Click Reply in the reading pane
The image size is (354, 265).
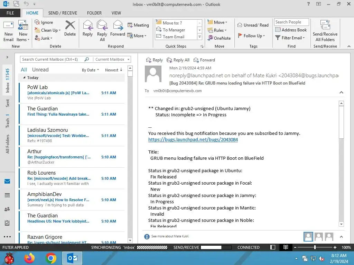[x=154, y=60]
